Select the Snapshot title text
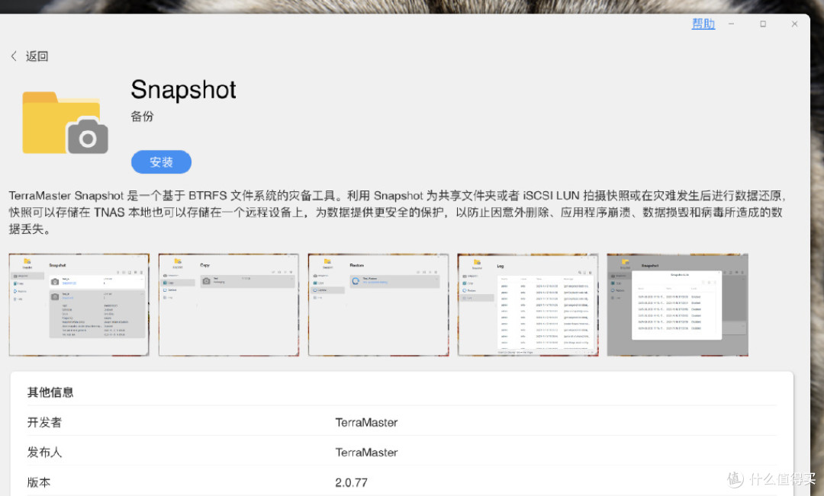This screenshot has height=496, width=824. coord(183,90)
